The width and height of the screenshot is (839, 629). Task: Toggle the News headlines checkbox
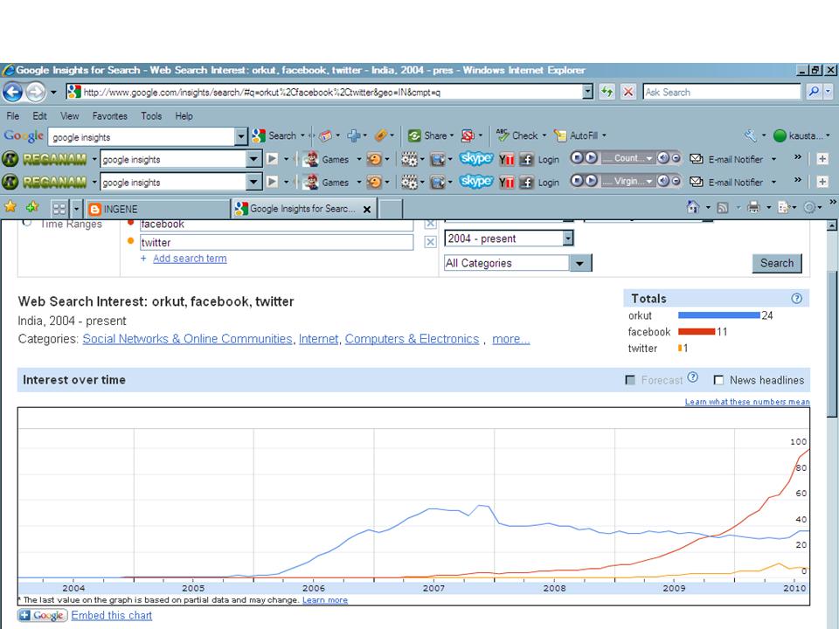718,380
